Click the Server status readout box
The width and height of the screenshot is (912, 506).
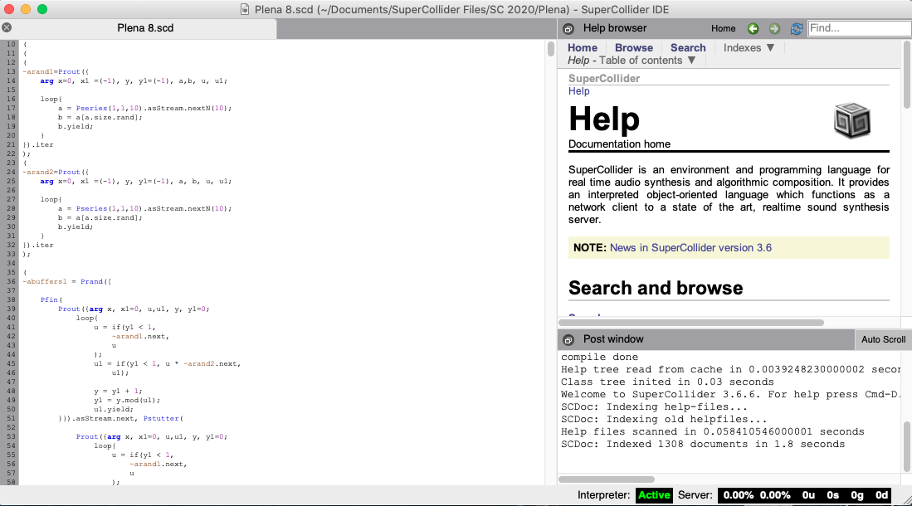coord(806,495)
